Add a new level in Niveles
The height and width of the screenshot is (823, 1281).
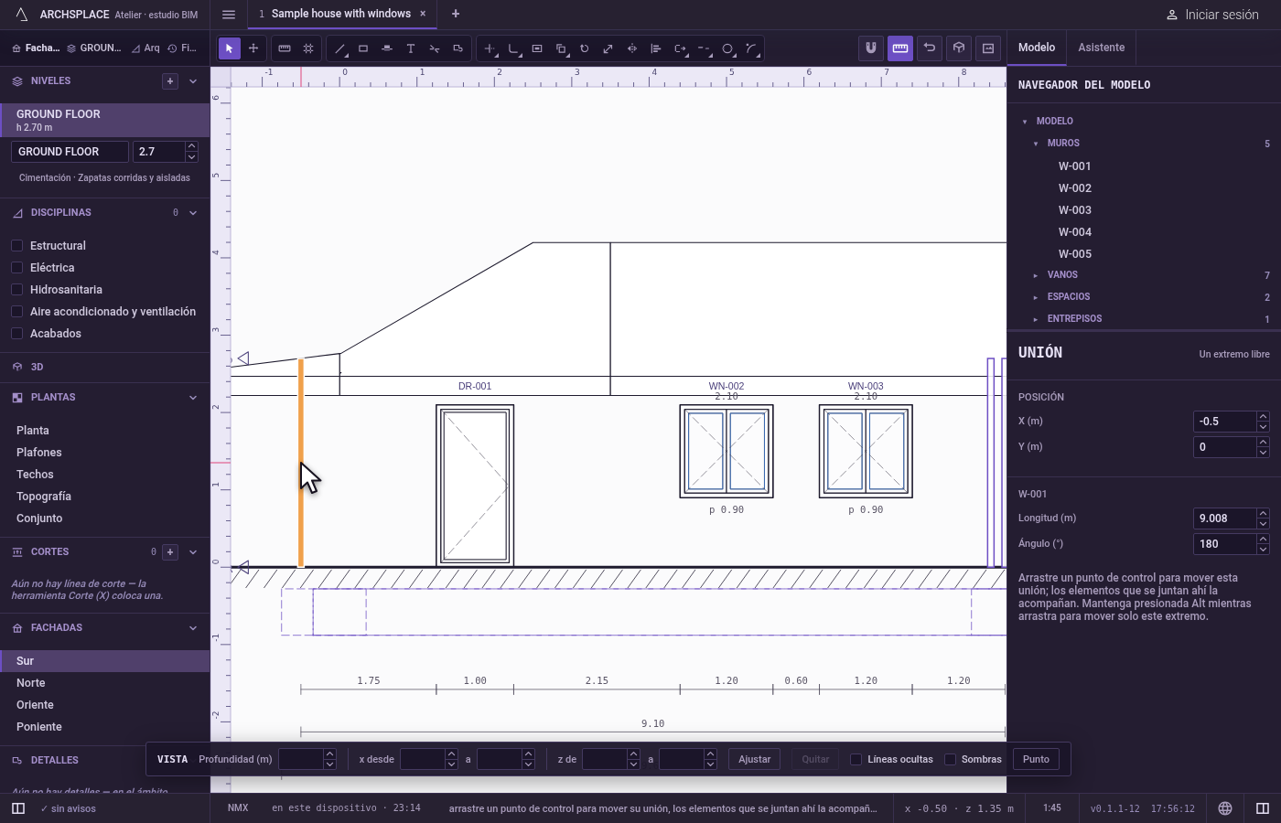point(170,81)
